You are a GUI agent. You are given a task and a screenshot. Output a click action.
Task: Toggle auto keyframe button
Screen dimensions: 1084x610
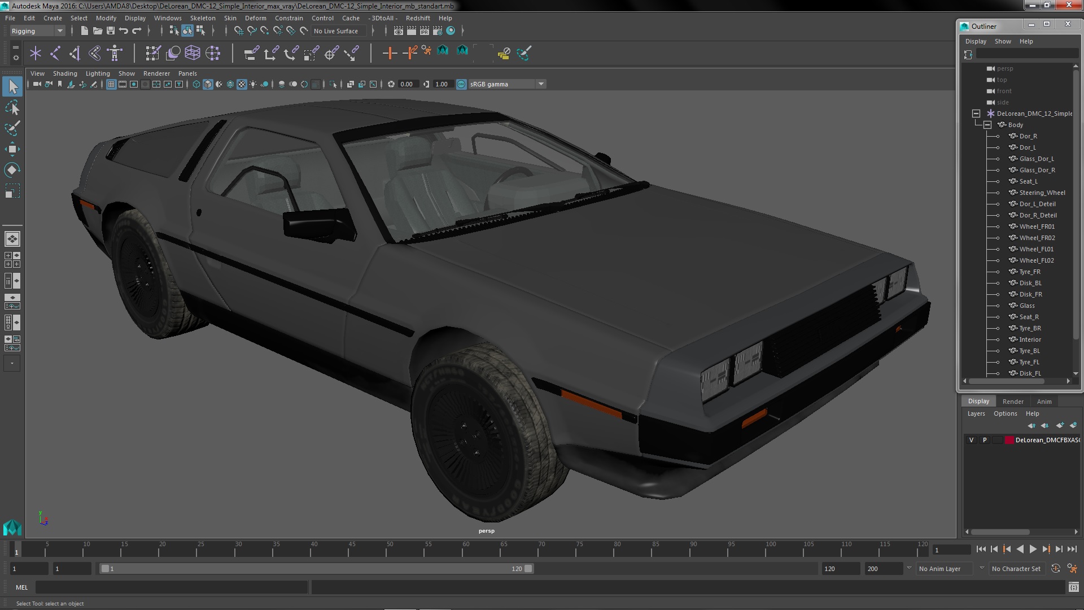tap(1056, 569)
